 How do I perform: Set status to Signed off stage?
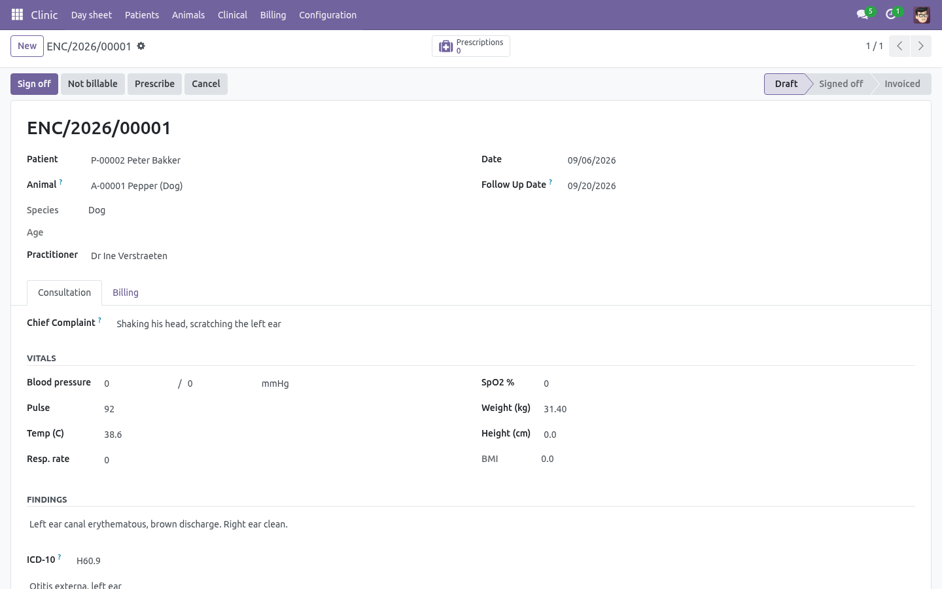(x=841, y=84)
